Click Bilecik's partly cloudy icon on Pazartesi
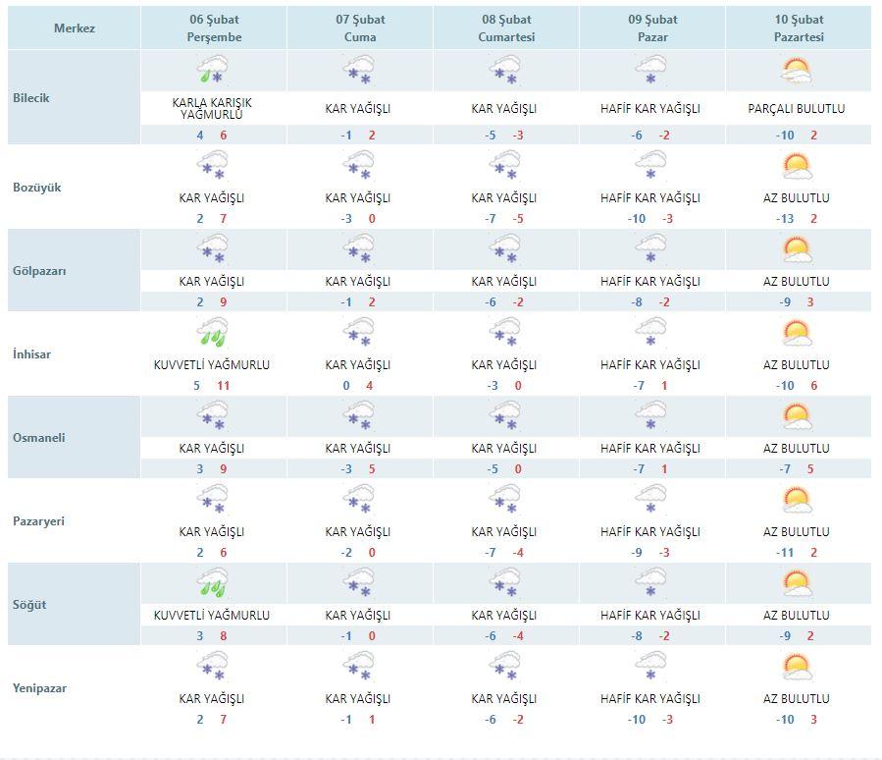The height and width of the screenshot is (760, 882). pos(797,71)
